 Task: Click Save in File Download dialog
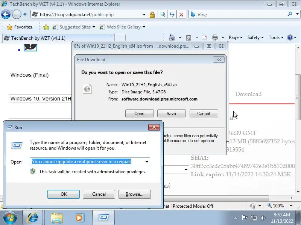tap(172, 114)
